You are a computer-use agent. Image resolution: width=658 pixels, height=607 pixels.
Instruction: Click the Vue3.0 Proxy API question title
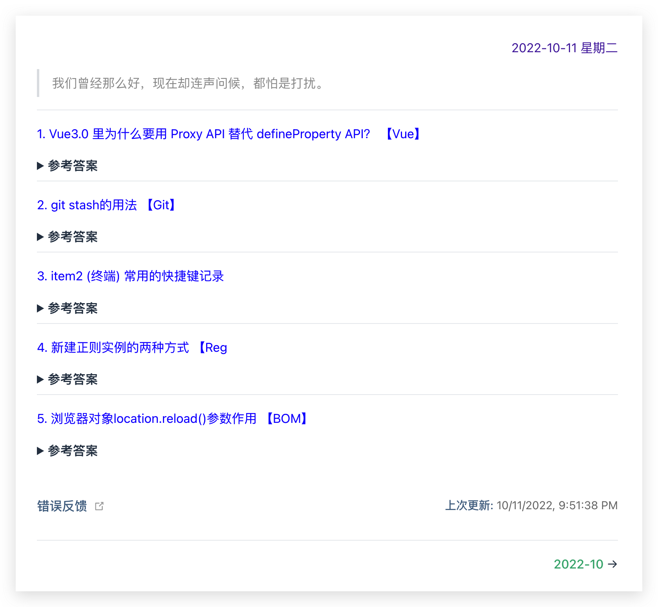[x=203, y=134]
